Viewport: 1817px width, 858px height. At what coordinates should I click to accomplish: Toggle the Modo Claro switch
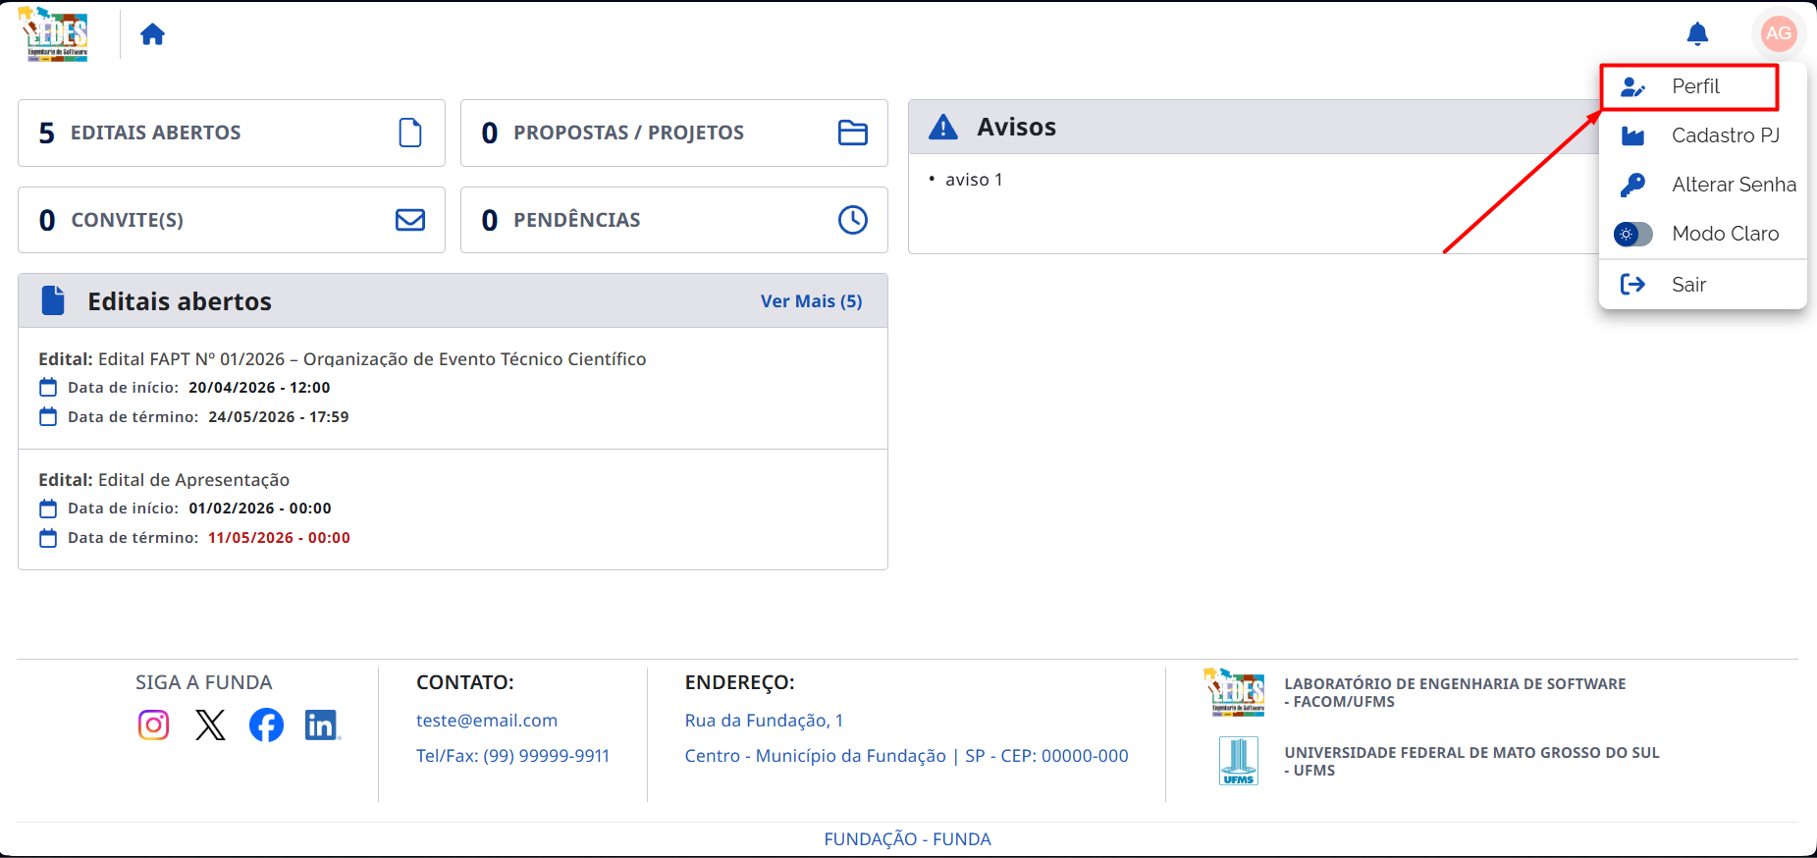[1633, 234]
